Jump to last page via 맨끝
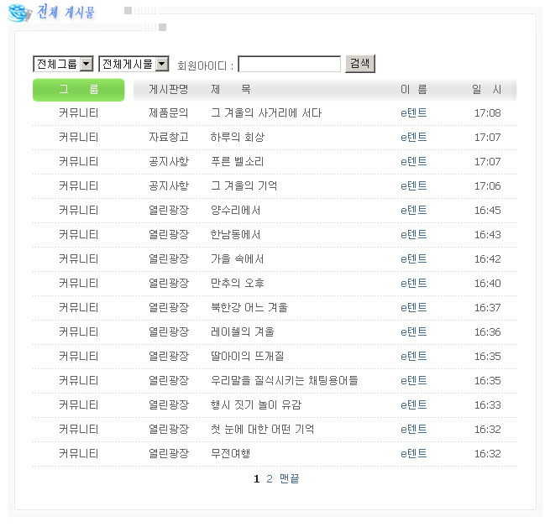The width and height of the screenshot is (550, 527). point(290,479)
